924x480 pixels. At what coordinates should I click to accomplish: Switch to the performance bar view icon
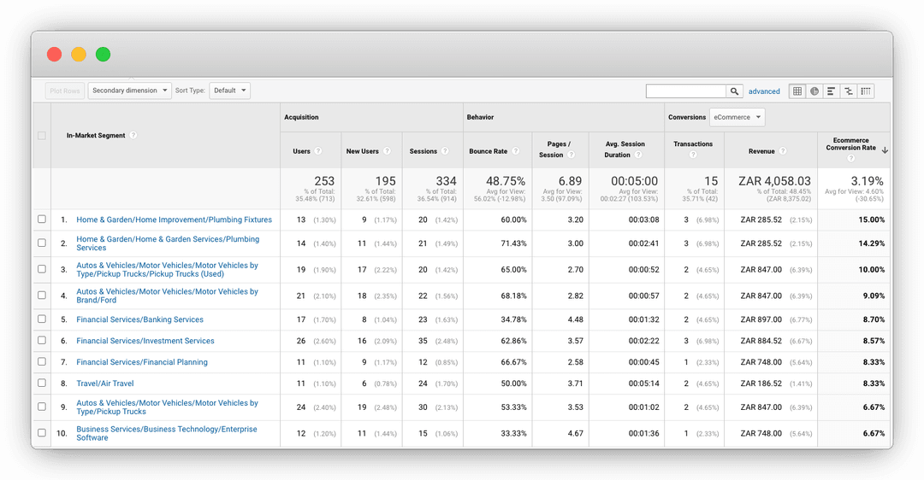tap(831, 91)
